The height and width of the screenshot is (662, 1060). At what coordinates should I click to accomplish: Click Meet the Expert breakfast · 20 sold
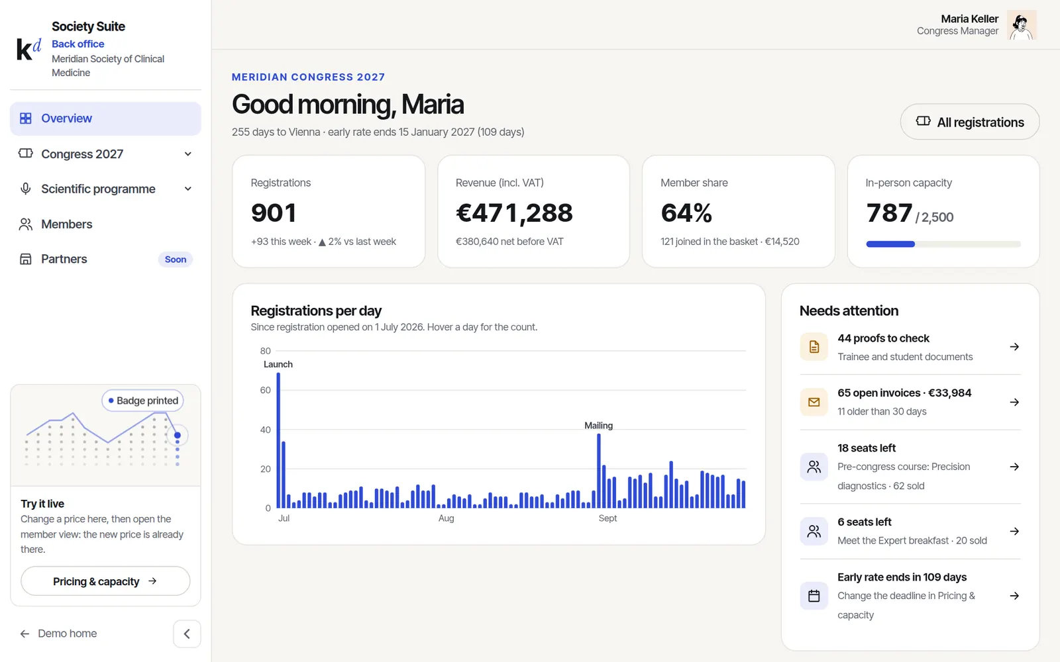tap(912, 541)
